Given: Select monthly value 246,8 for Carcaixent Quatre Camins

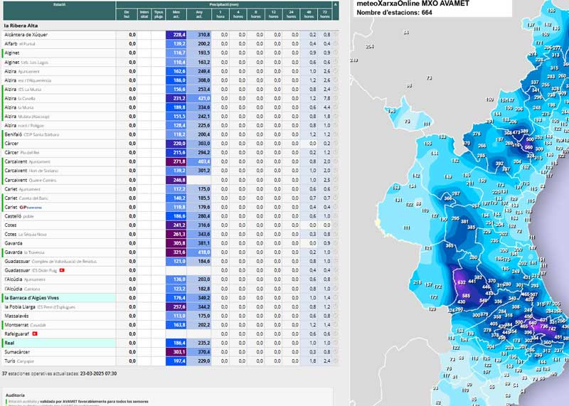Looking at the screenshot, I should pyautogui.click(x=176, y=180).
